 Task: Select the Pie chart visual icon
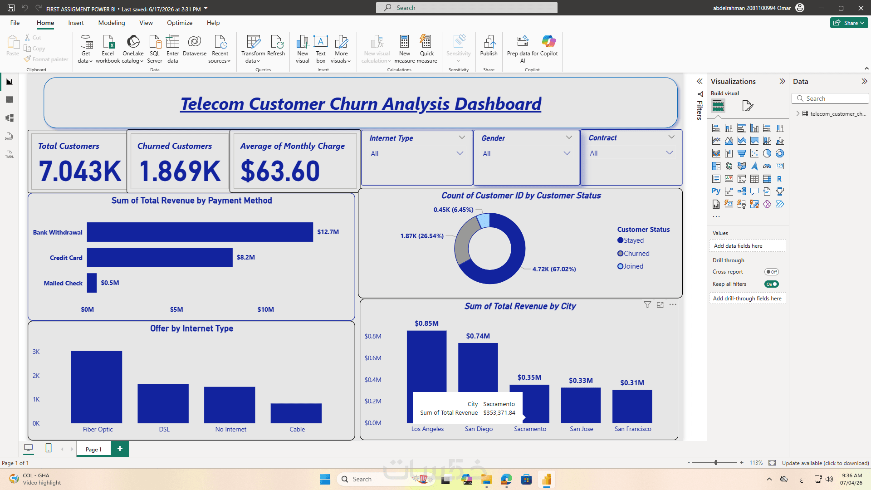767,153
